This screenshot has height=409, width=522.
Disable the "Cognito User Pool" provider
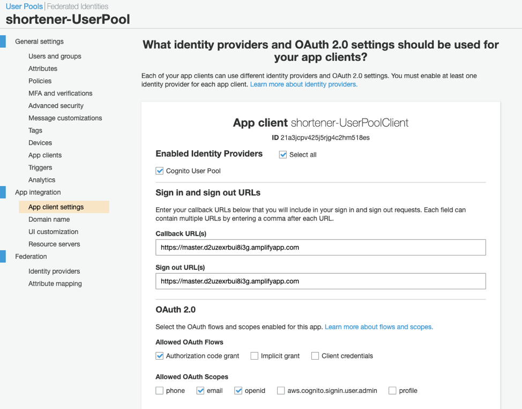159,171
